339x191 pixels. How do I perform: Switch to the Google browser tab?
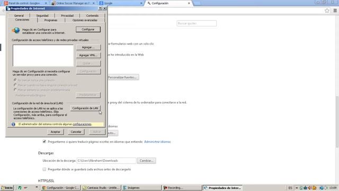click(121, 3)
